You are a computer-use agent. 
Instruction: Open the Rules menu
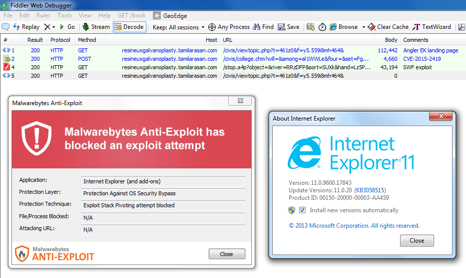(x=43, y=15)
